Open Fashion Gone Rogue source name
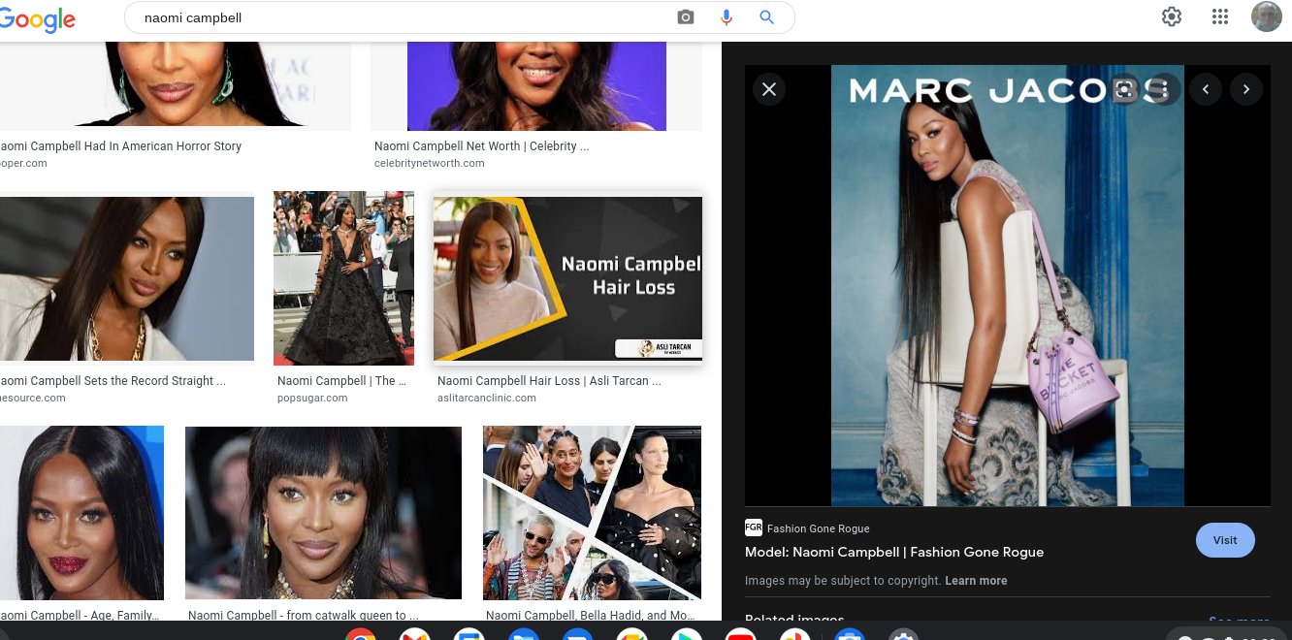Screen dimensions: 1292x640 pos(818,528)
